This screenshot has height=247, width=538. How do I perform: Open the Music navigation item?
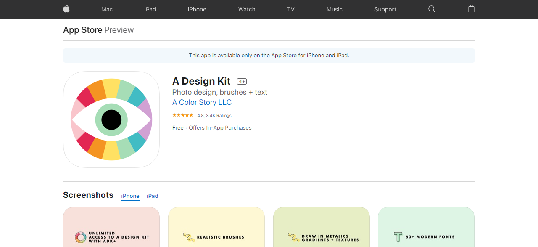click(335, 9)
